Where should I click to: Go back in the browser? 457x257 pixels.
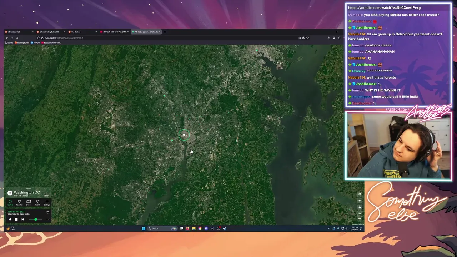click(x=7, y=38)
